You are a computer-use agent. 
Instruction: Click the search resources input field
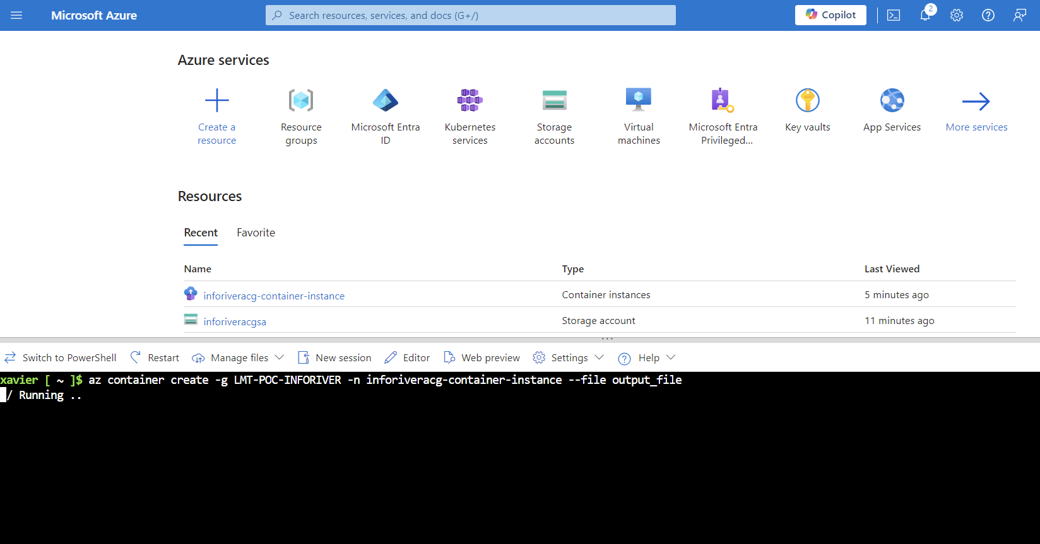click(470, 15)
